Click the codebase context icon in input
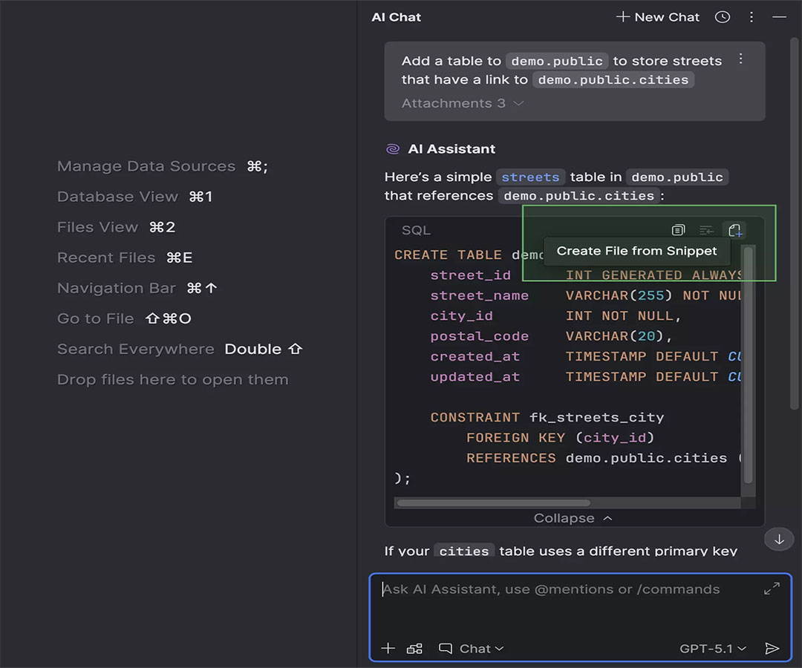 click(x=414, y=649)
